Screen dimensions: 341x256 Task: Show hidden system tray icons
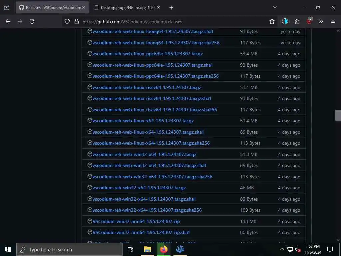(282, 249)
